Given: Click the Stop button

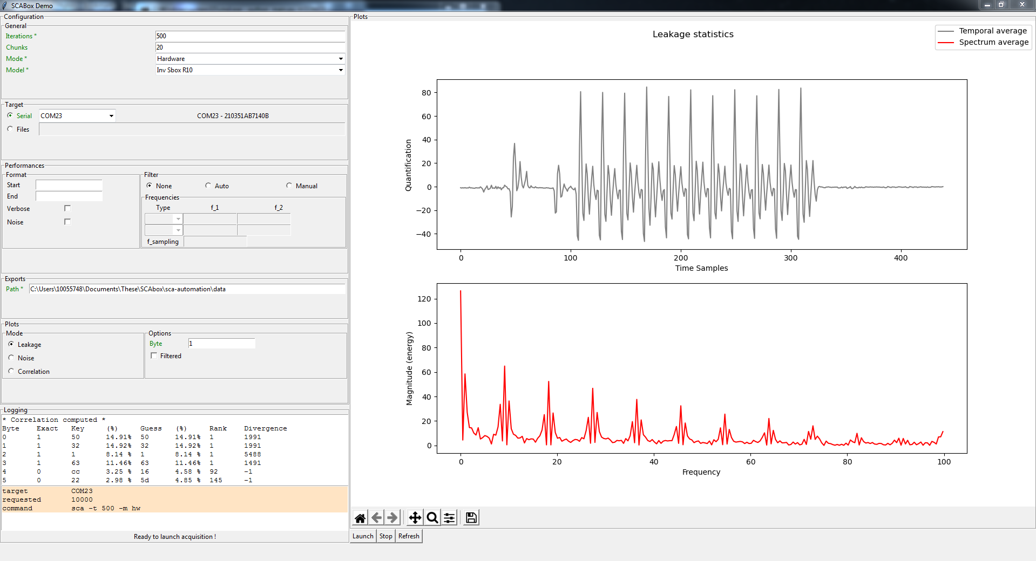Looking at the screenshot, I should tap(385, 536).
